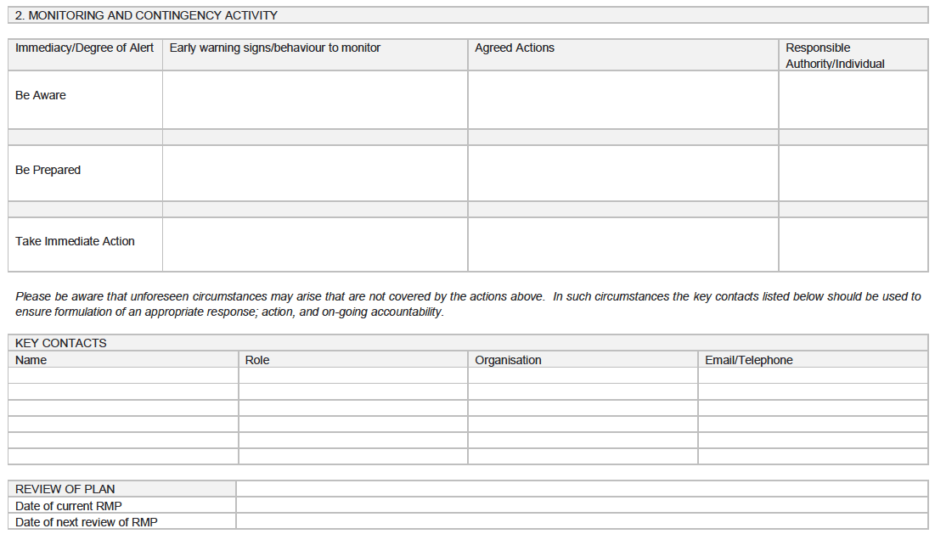Click the 'Date of next review of RMP' label

[87, 522]
